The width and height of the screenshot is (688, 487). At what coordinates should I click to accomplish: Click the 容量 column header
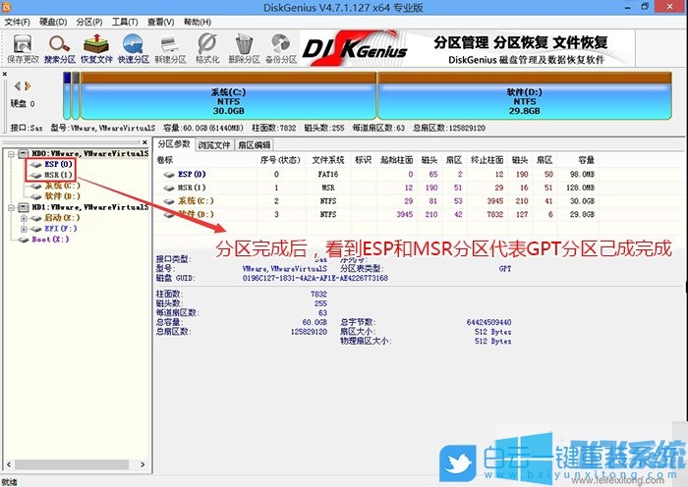click(586, 160)
